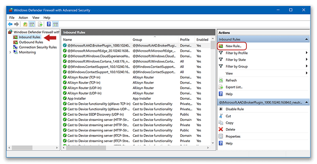Select the App Installer rule row

[136, 98]
